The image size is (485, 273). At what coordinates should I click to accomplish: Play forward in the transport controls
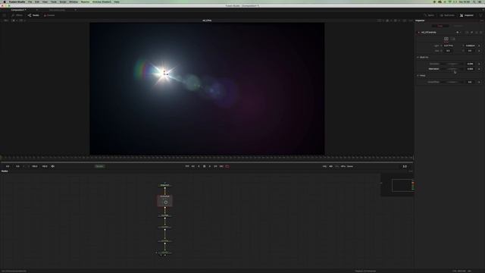click(x=210, y=167)
